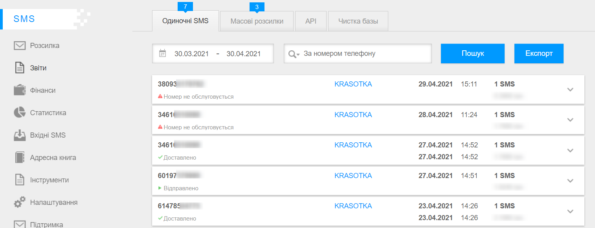The height and width of the screenshot is (228, 595).
Task: Click Номер не обслуговується on 29.04.2021 row
Action: [199, 96]
